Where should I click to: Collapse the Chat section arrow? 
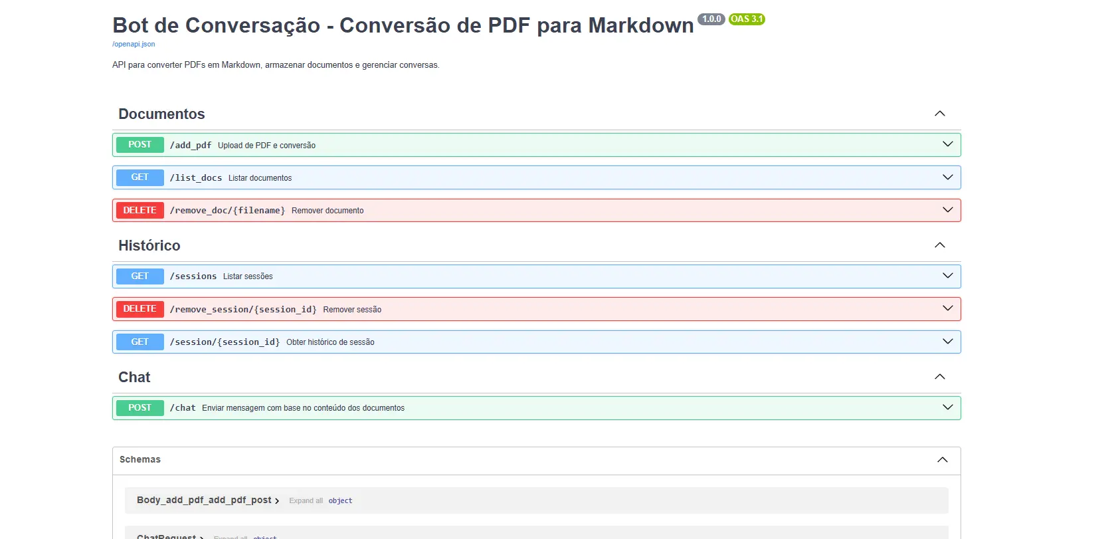pos(939,377)
